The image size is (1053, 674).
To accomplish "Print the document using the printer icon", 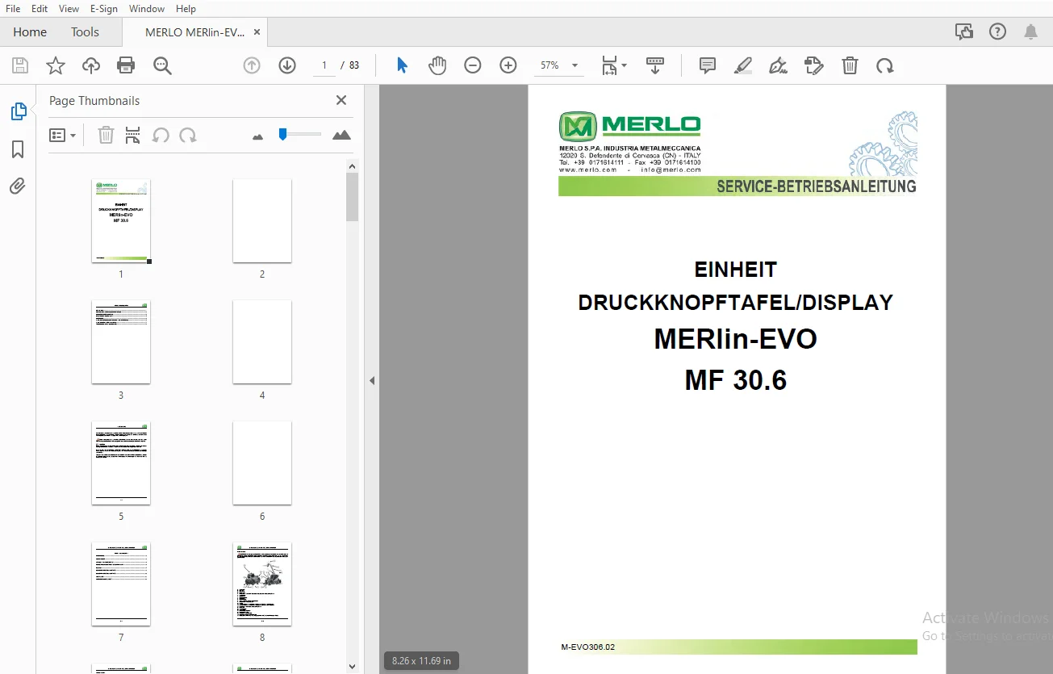I will pyautogui.click(x=126, y=65).
